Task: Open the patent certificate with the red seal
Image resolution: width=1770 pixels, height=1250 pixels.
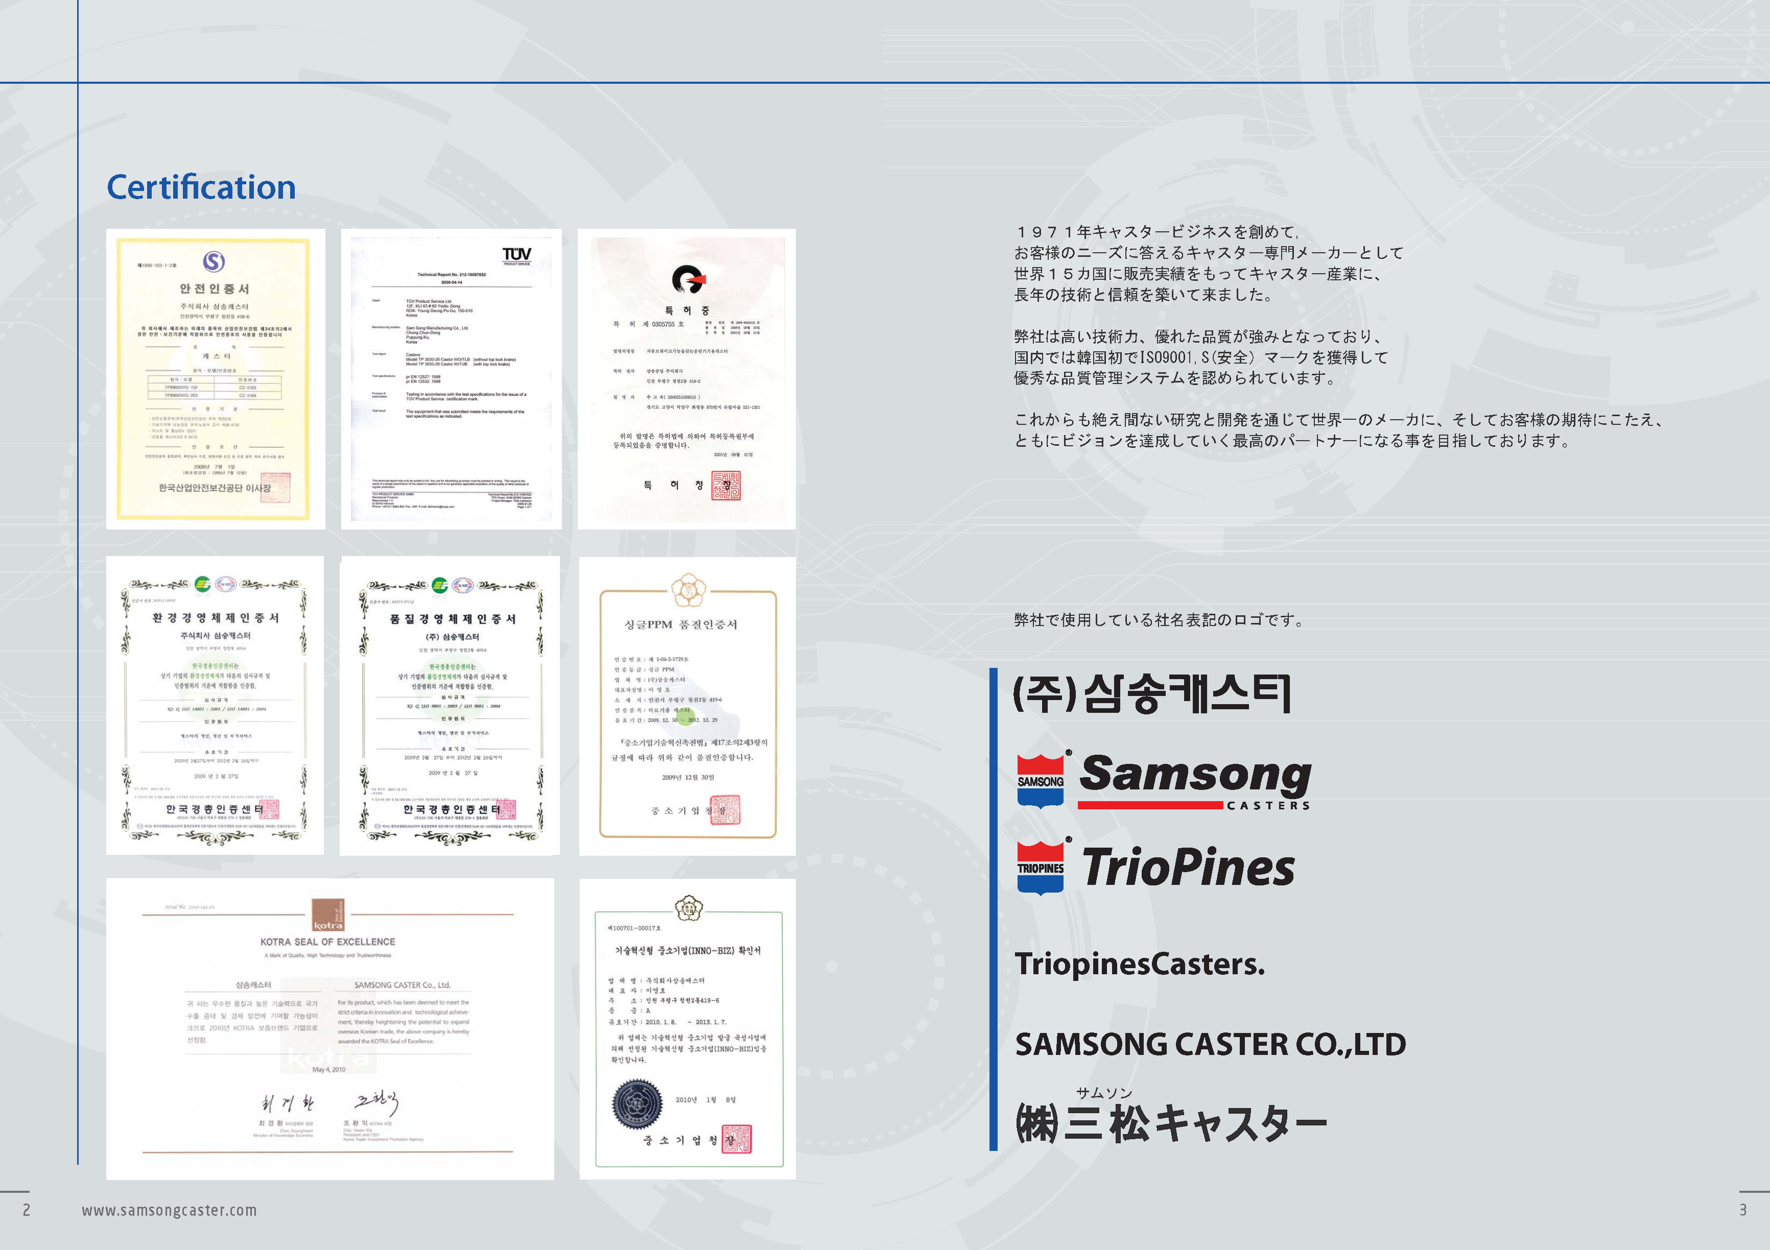Action: click(x=686, y=378)
